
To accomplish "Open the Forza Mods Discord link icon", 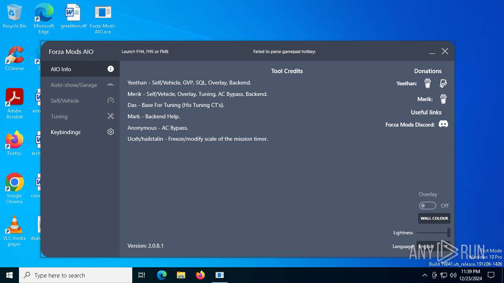I will point(443,124).
